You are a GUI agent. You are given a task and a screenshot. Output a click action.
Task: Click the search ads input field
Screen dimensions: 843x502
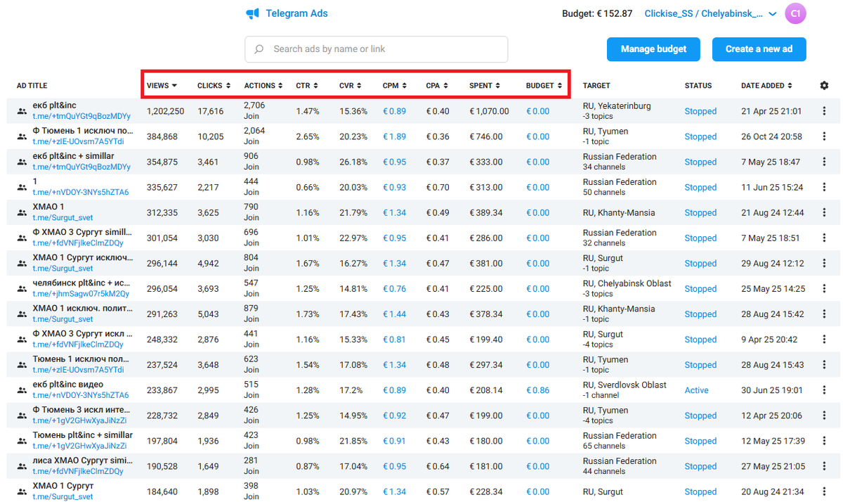376,49
